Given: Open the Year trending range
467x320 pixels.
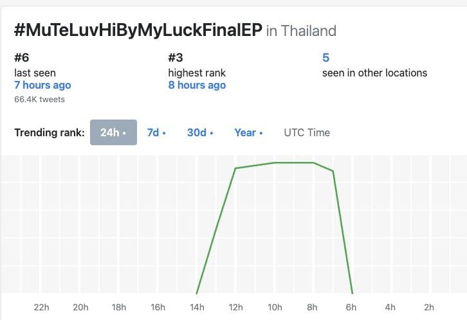Looking at the screenshot, I should [248, 132].
